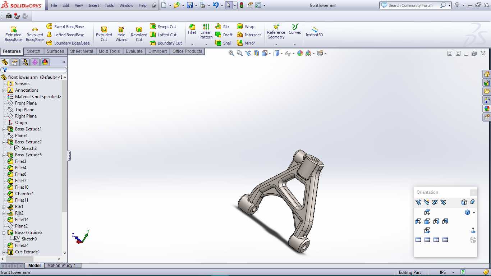
Task: Switch to the Sketch tab
Action: (x=33, y=51)
